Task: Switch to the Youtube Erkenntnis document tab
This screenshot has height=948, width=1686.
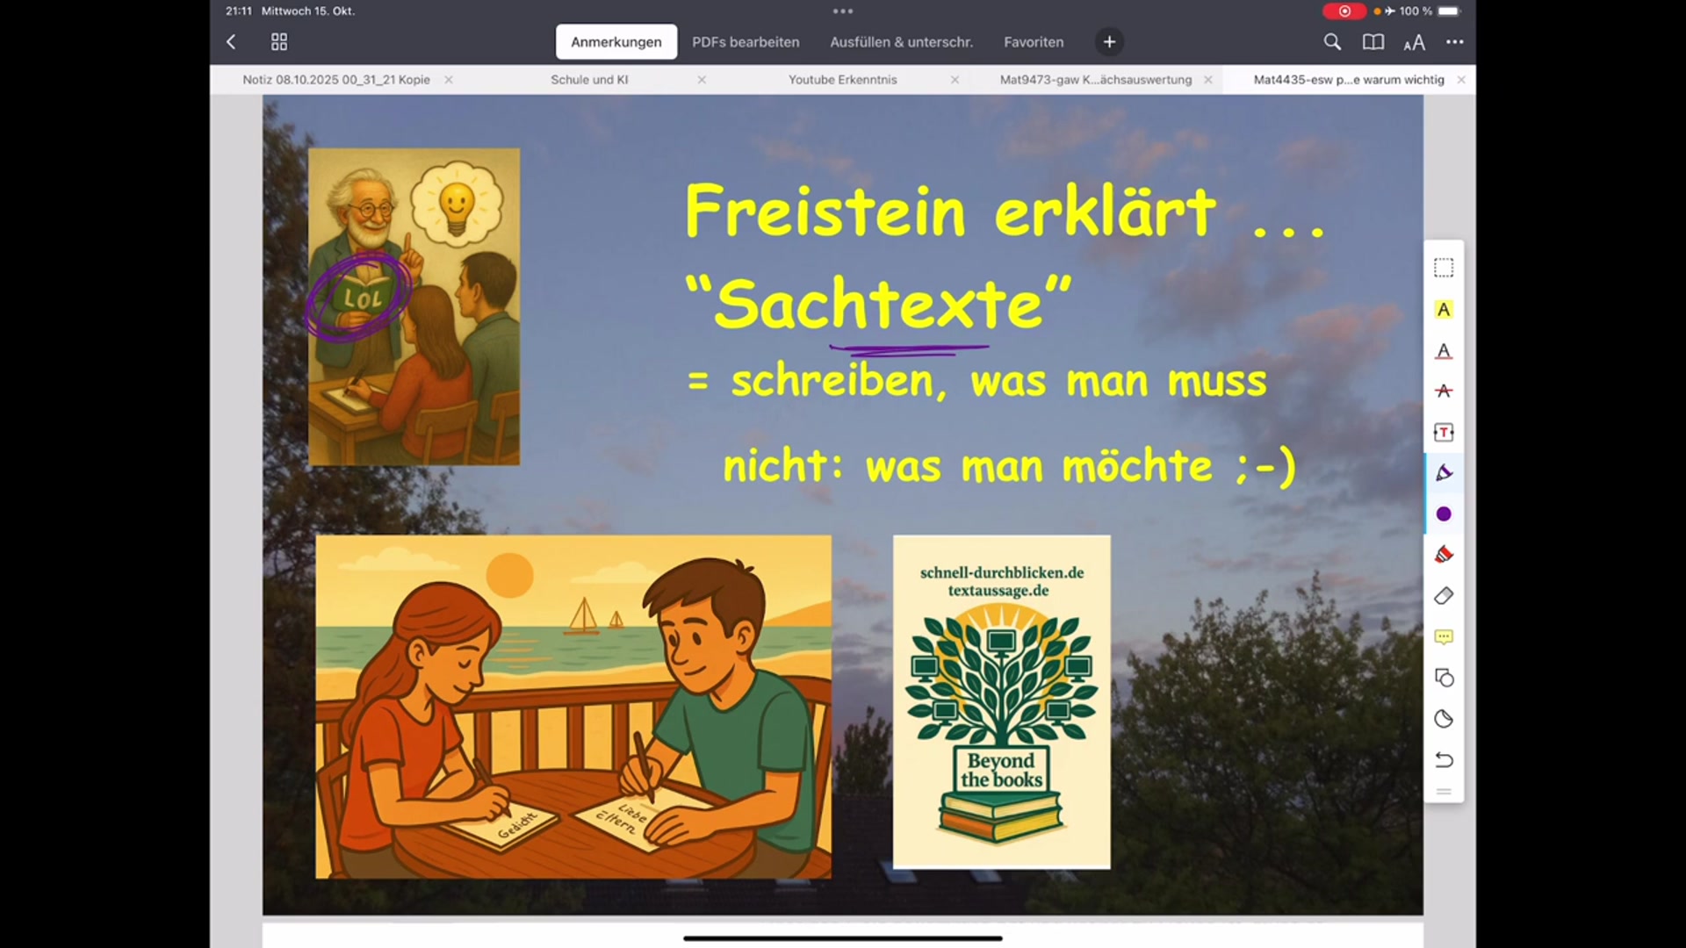Action: [x=842, y=79]
